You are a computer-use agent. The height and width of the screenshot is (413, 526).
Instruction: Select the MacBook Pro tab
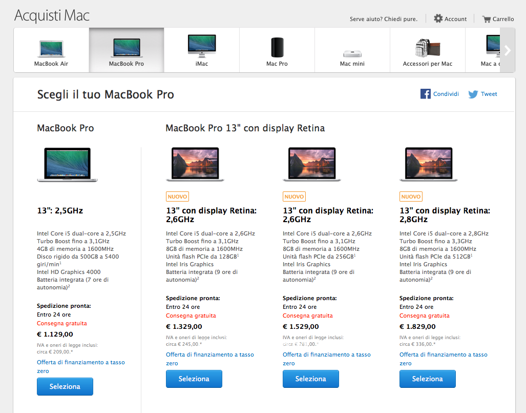[127, 50]
